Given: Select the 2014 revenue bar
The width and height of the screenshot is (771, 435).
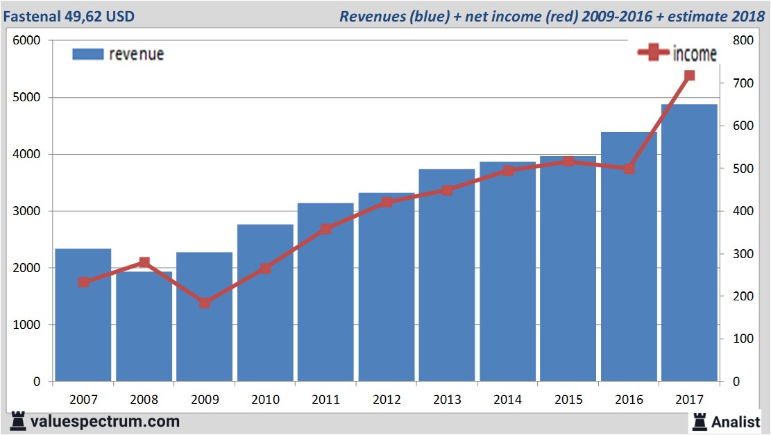Looking at the screenshot, I should tap(508, 272).
